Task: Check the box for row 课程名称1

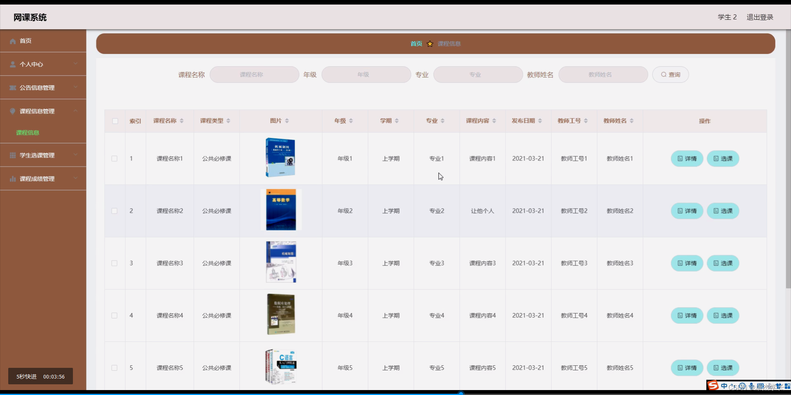Action: [115, 159]
